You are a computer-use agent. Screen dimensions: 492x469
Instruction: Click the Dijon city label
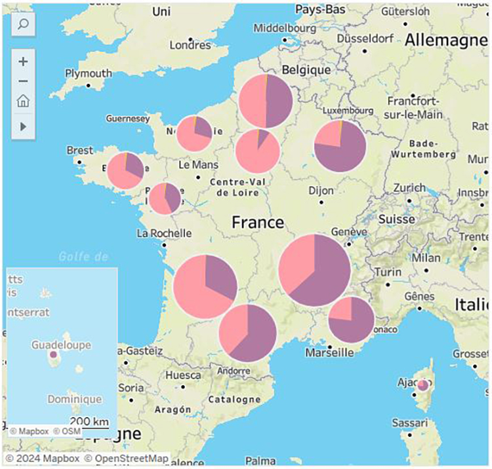tap(321, 191)
